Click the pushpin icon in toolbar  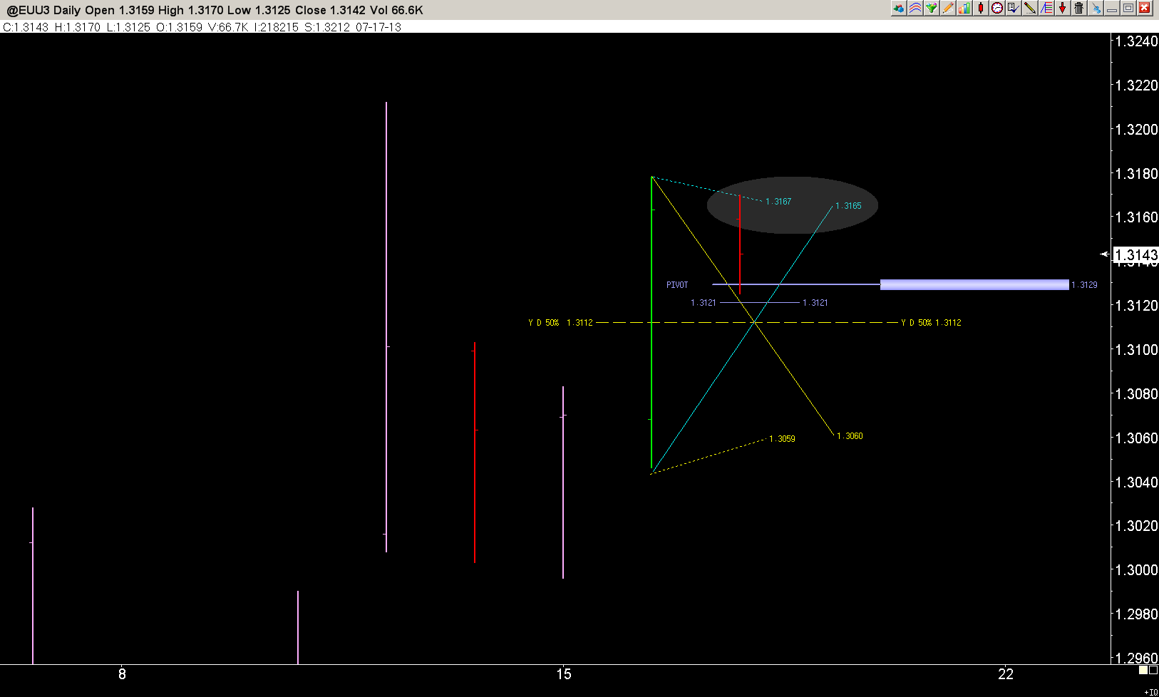[1096, 8]
